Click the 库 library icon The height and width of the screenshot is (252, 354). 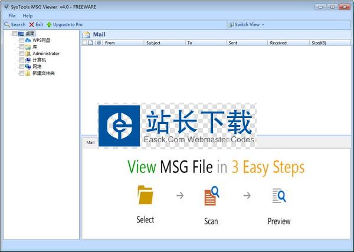(28, 47)
